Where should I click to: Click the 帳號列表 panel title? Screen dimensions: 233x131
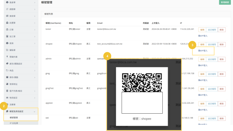pyautogui.click(x=49, y=14)
